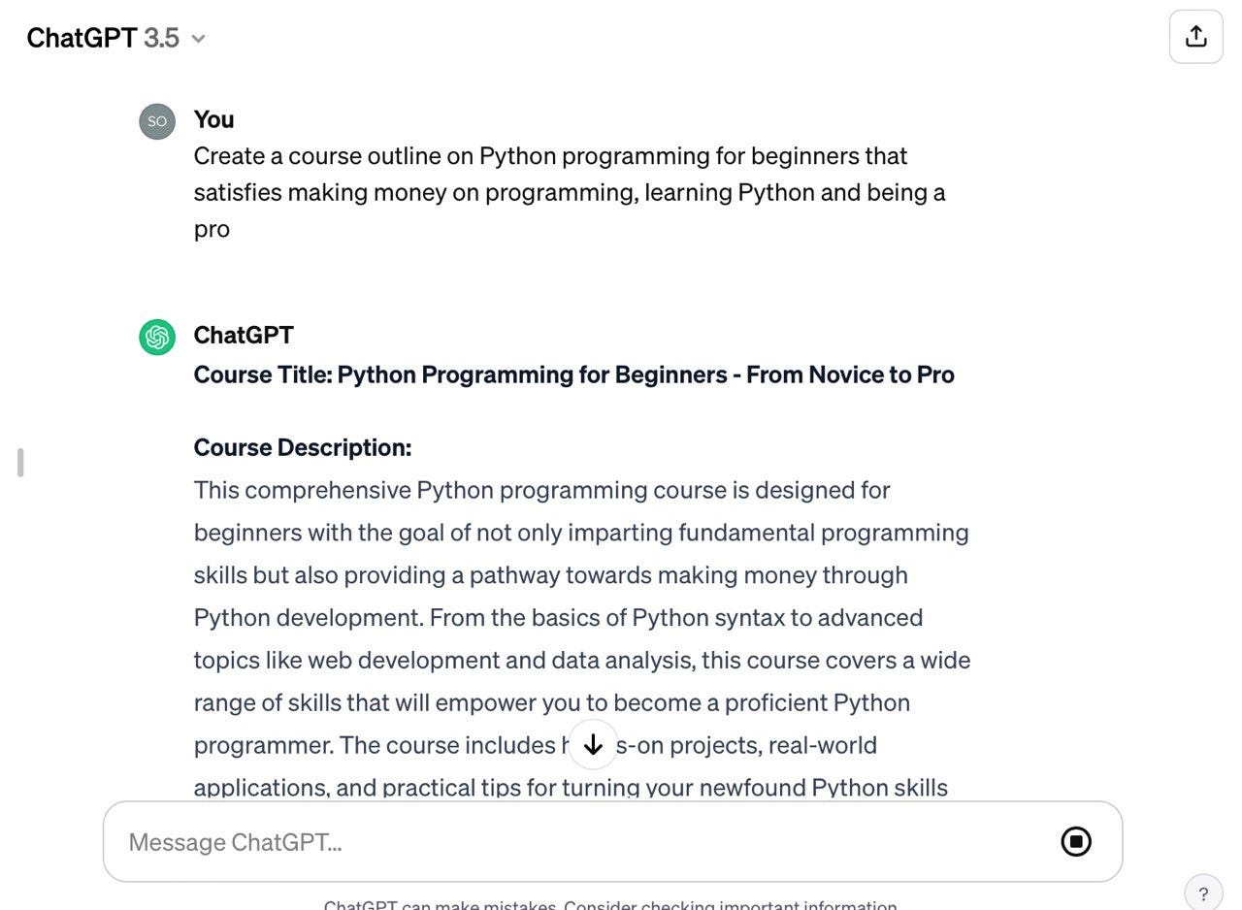Open the ChatGPT 3.5 model selector dropdown

(x=116, y=38)
